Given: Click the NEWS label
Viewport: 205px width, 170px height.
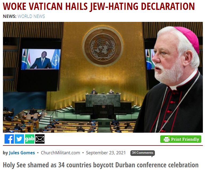Looking at the screenshot, I should pos(10,16).
